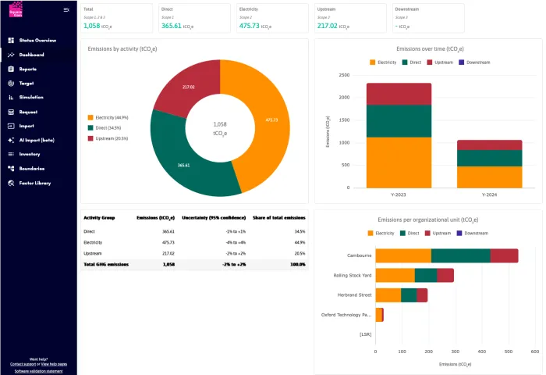
Task: Click the Reports clipboard icon
Action: [11, 69]
